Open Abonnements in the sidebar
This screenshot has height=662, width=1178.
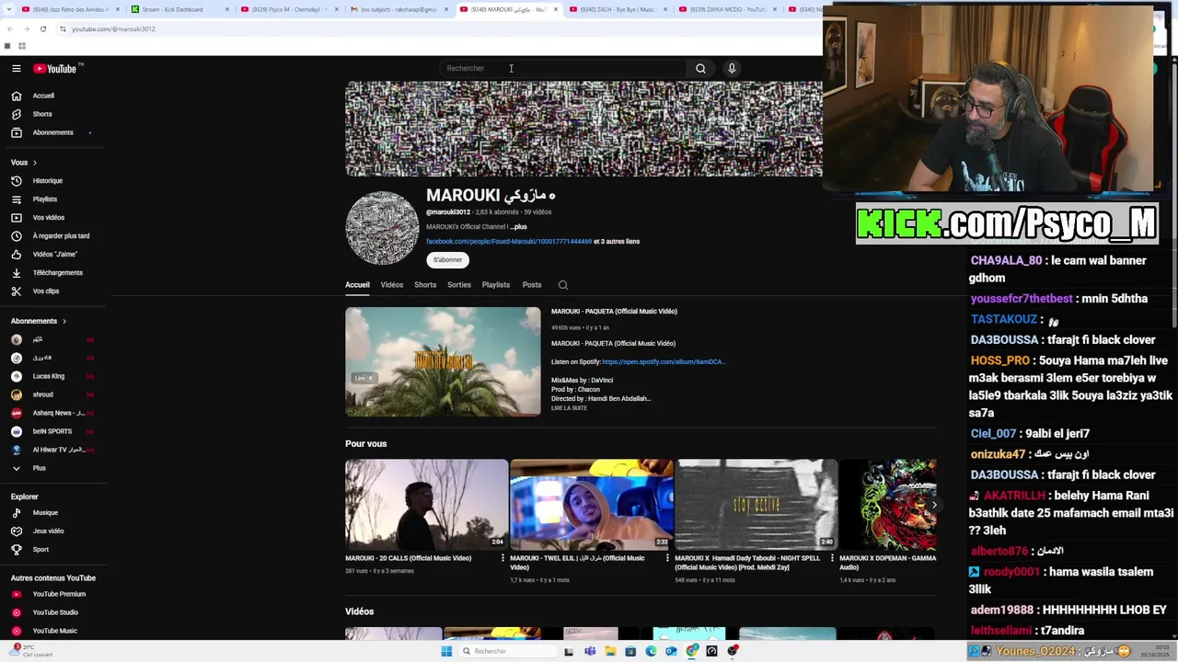point(52,132)
